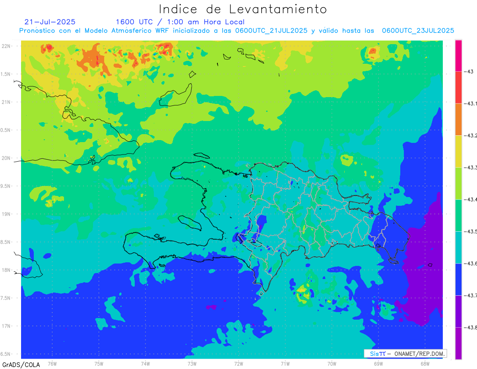Pick the yellow legend swatch above -43.3
Screen dimensions: 477x369
pos(458,151)
